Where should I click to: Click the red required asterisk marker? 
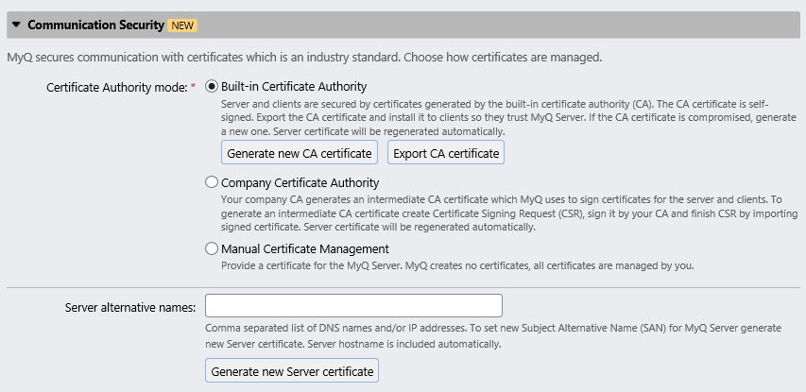tap(194, 87)
